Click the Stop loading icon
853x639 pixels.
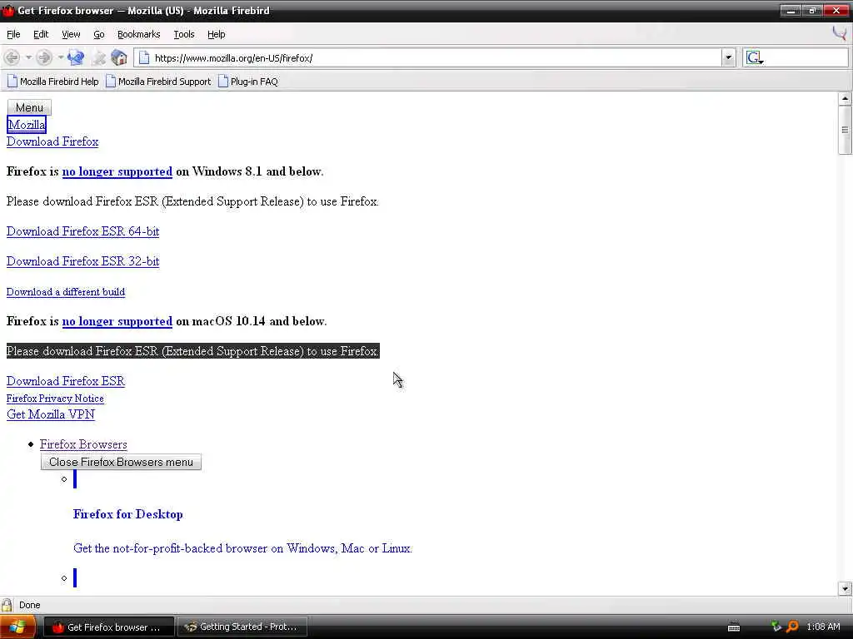pyautogui.click(x=99, y=57)
